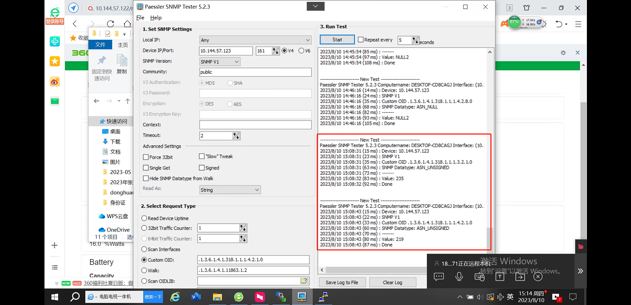
Task: Open the Weibo sidebar icon
Action: click(x=55, y=81)
